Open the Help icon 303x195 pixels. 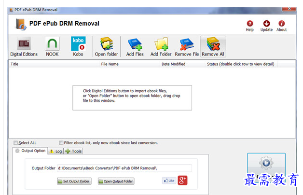(x=249, y=26)
